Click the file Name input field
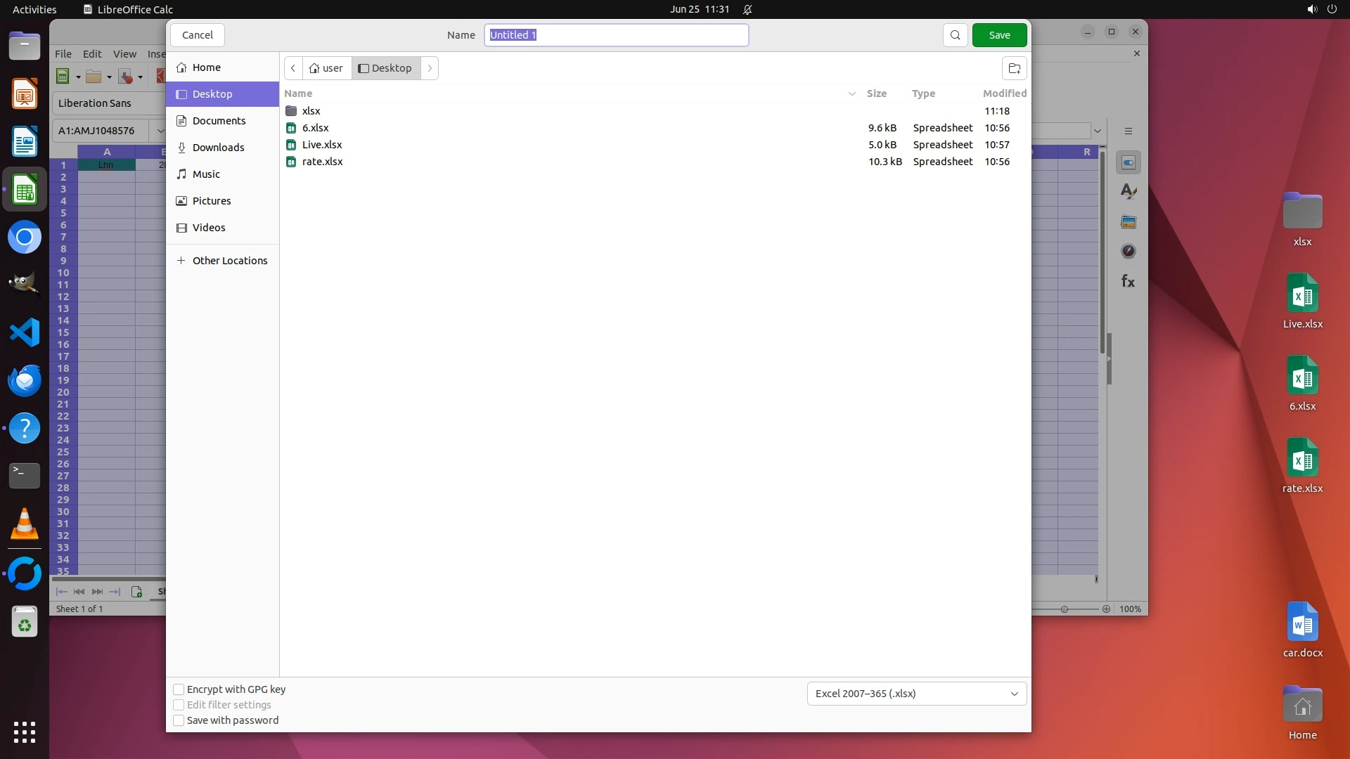Screen dimensions: 1350x759 (x=616, y=35)
